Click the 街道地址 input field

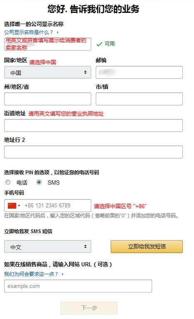pos(93,126)
